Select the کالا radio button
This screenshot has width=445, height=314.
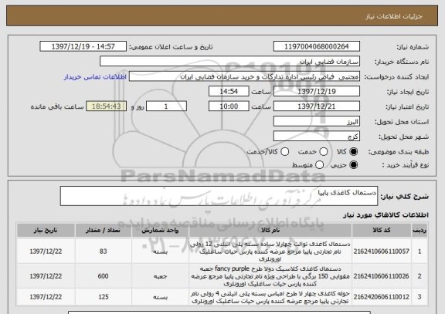pos(353,152)
